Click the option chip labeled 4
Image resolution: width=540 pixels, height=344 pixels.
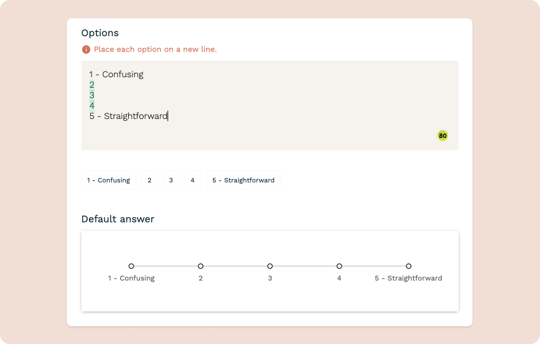[x=192, y=180]
